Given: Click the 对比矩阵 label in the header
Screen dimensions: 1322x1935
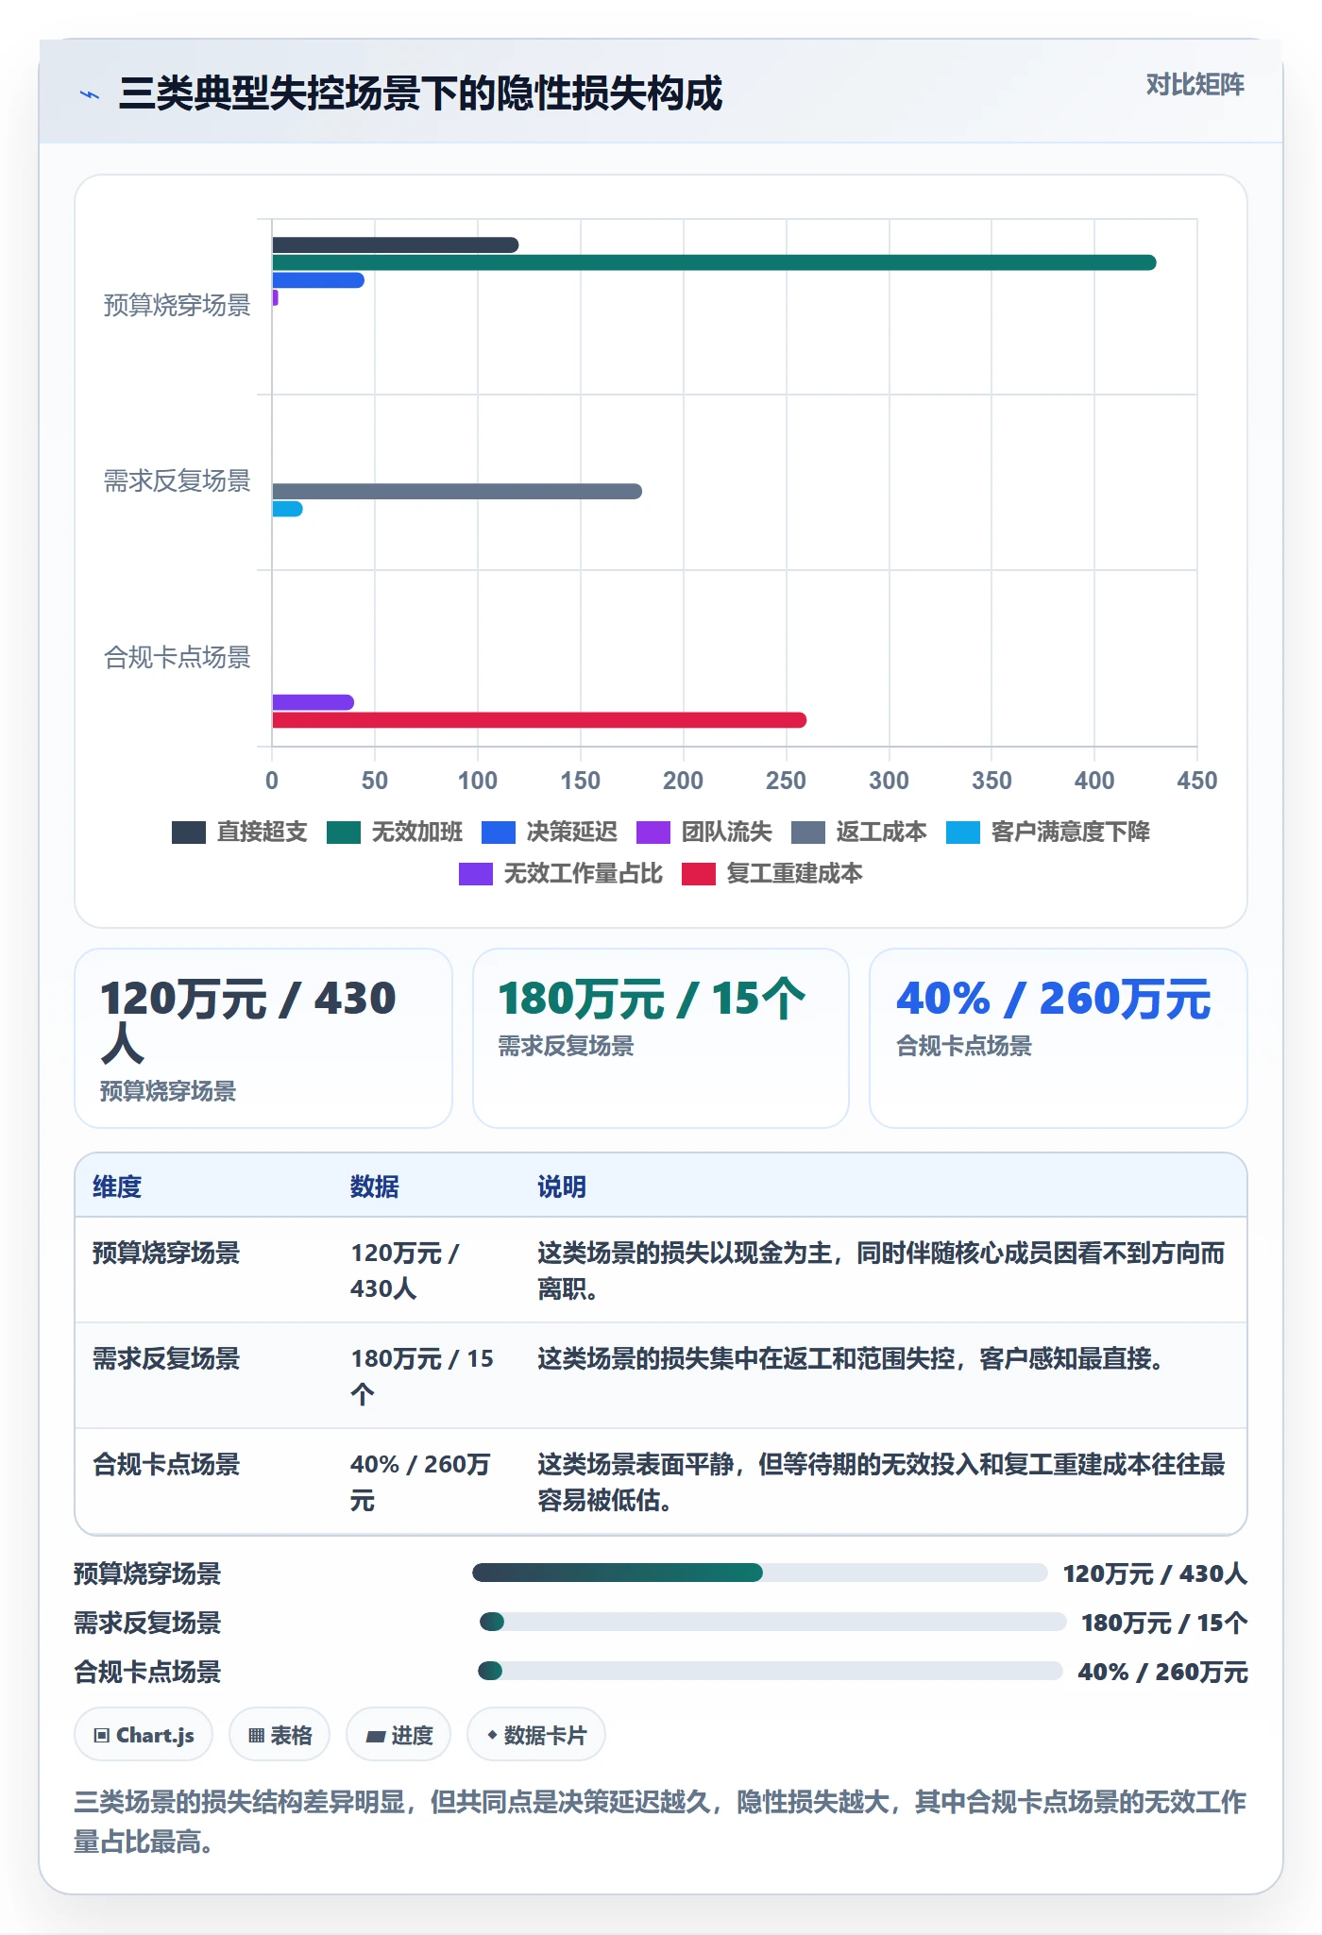Looking at the screenshot, I should (x=1195, y=85).
